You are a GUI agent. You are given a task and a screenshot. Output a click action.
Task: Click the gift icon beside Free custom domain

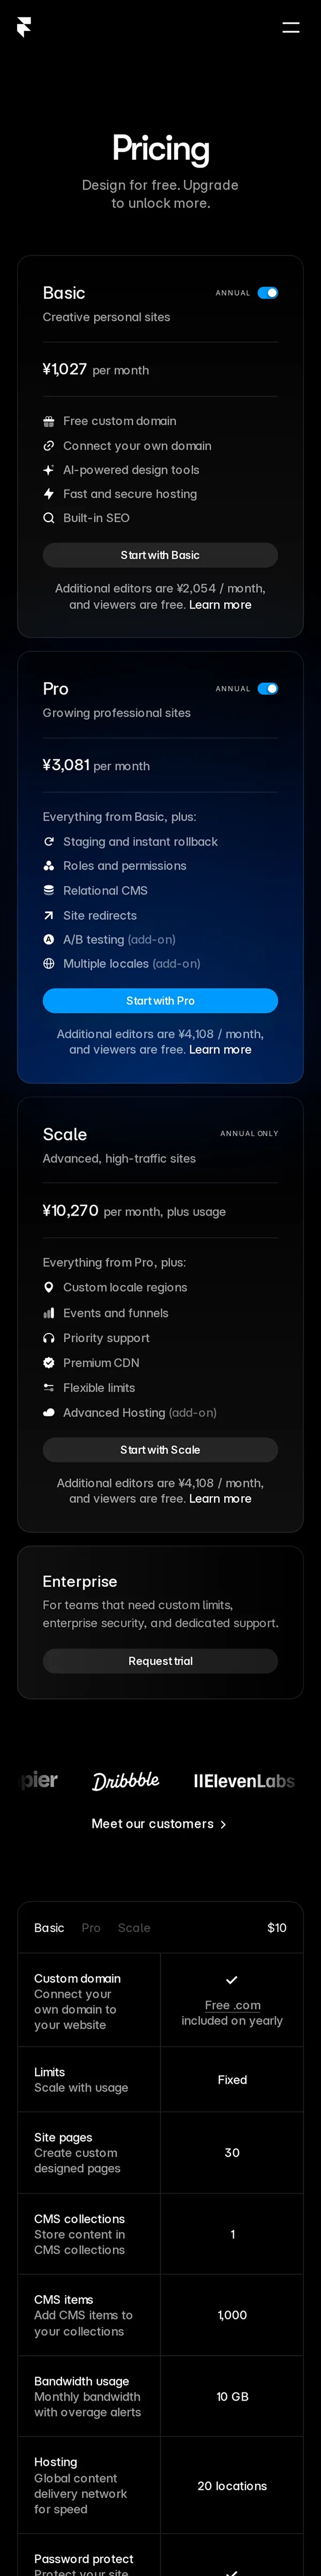tap(49, 421)
